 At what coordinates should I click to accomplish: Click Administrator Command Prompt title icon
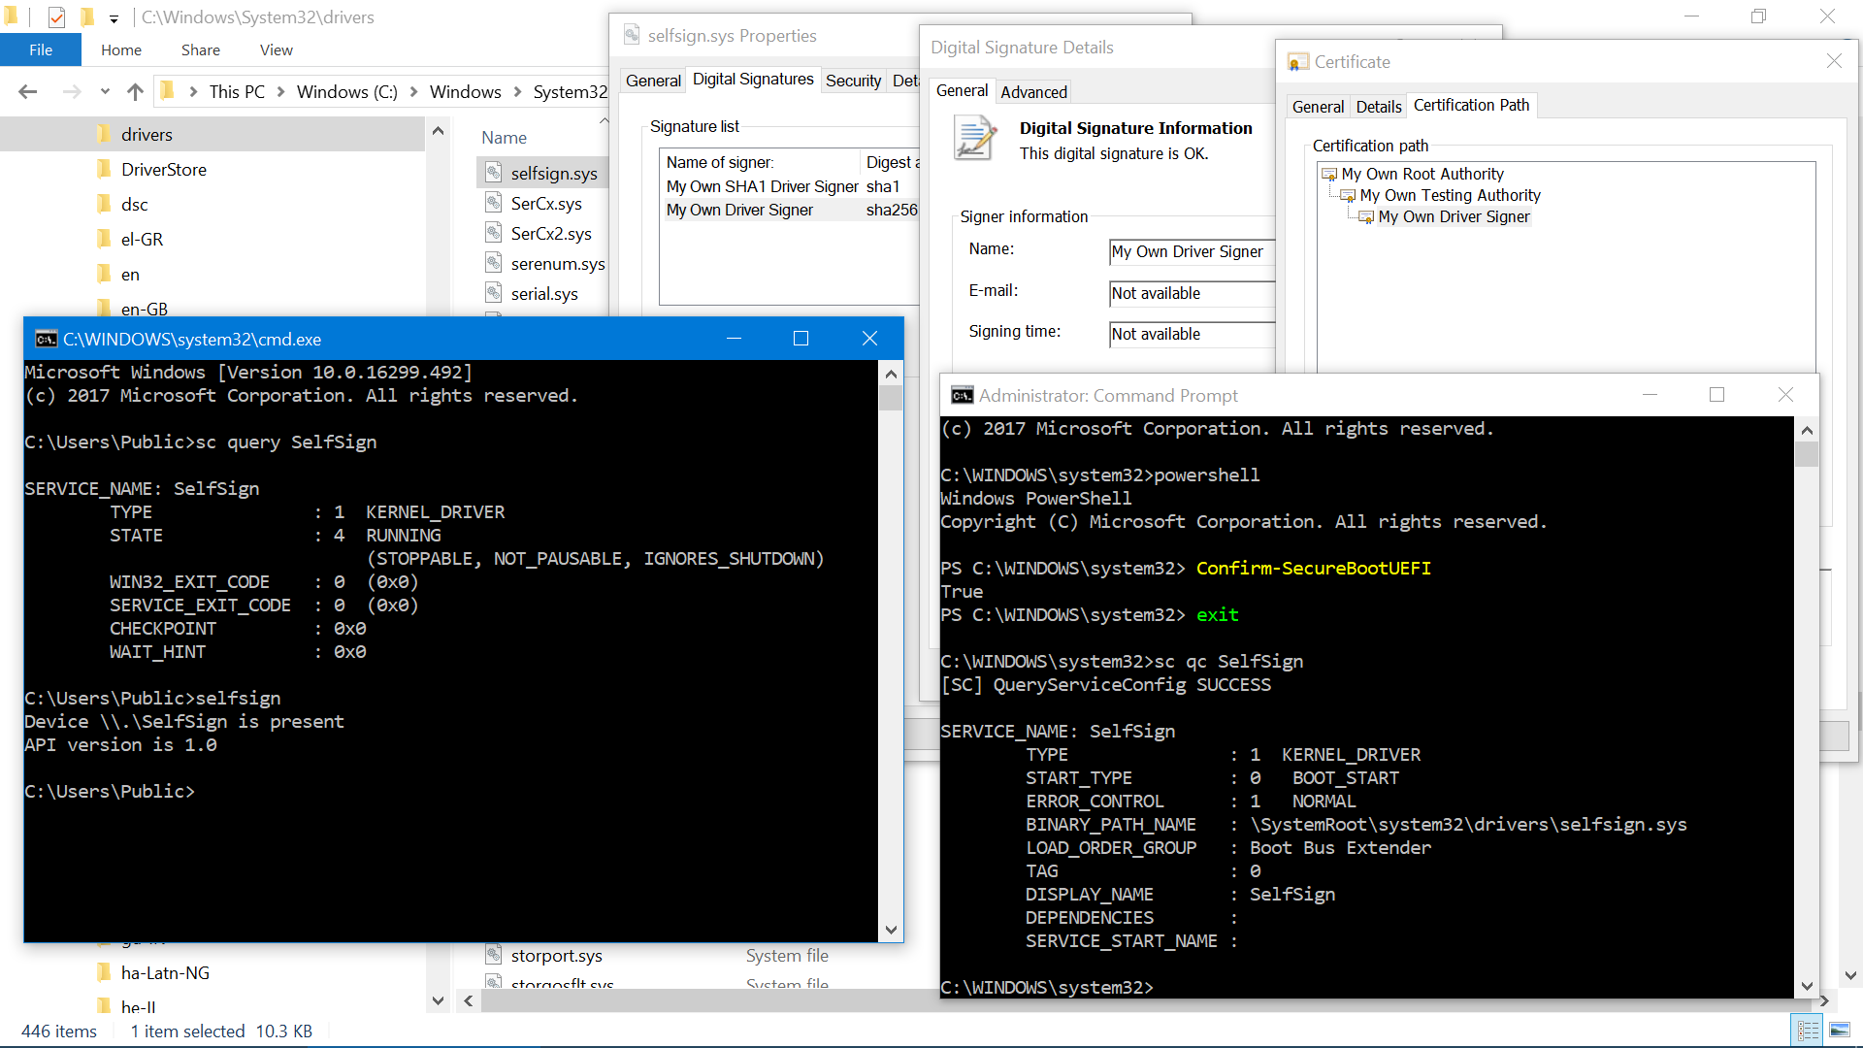(x=962, y=395)
